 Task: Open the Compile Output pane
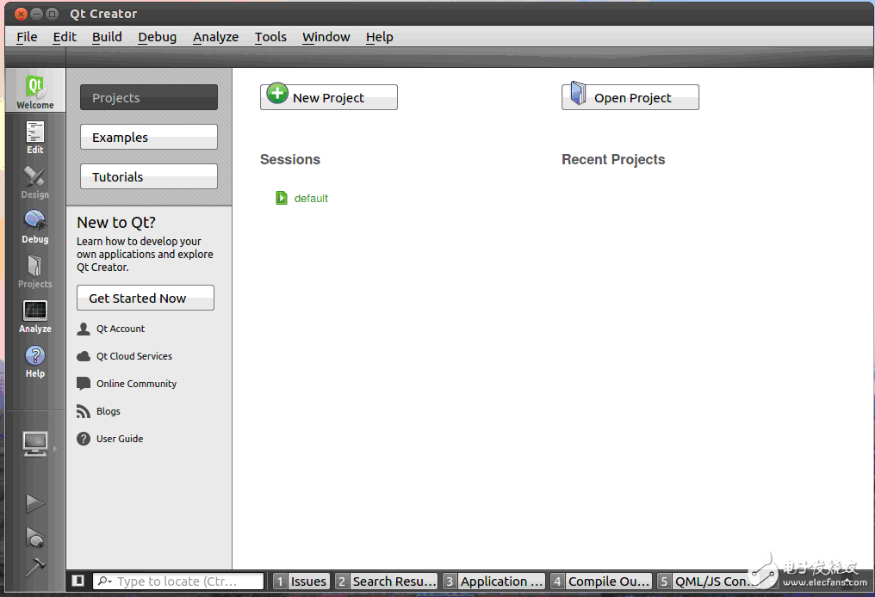point(601,582)
